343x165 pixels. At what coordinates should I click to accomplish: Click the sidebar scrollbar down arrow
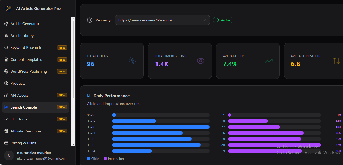[x=73, y=145]
